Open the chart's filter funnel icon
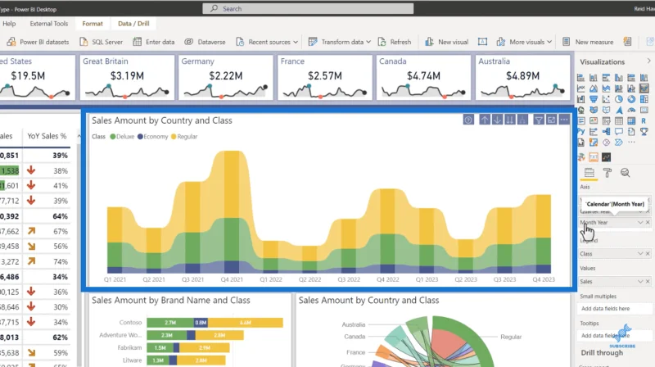The width and height of the screenshot is (655, 367). (539, 120)
